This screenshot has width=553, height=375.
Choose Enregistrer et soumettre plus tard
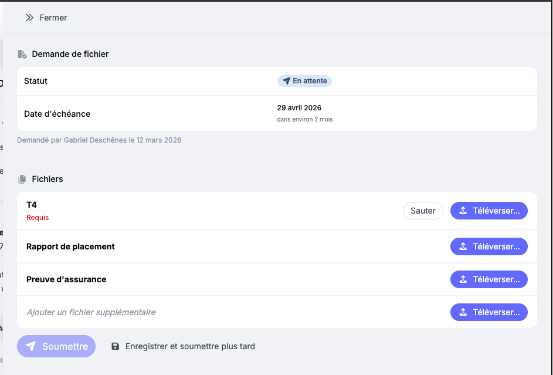click(x=190, y=346)
